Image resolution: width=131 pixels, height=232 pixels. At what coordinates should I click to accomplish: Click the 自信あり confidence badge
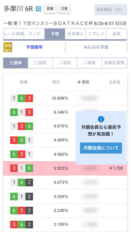[8, 47]
